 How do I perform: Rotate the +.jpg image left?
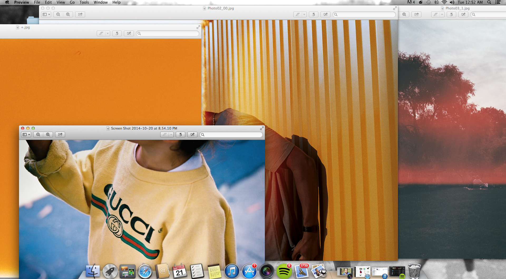click(x=117, y=33)
